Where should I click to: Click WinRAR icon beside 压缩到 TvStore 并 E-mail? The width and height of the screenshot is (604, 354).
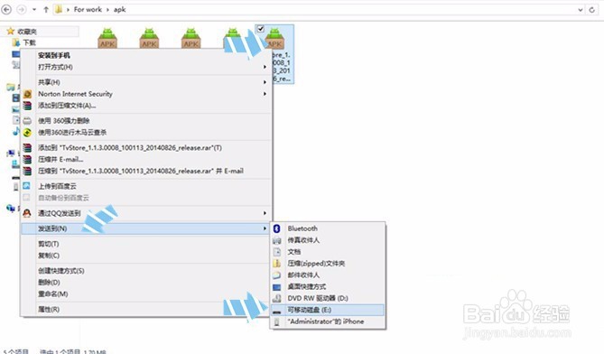27,171
